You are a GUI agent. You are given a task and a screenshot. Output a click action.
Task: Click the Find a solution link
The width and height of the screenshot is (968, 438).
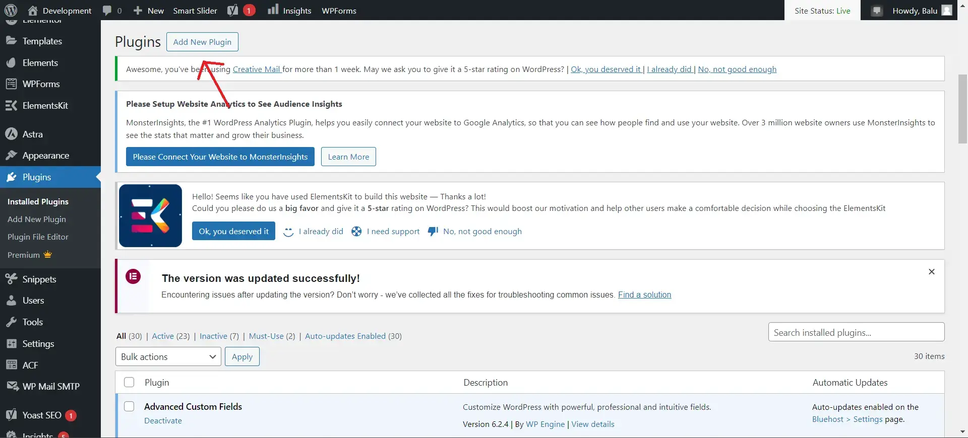(x=644, y=295)
